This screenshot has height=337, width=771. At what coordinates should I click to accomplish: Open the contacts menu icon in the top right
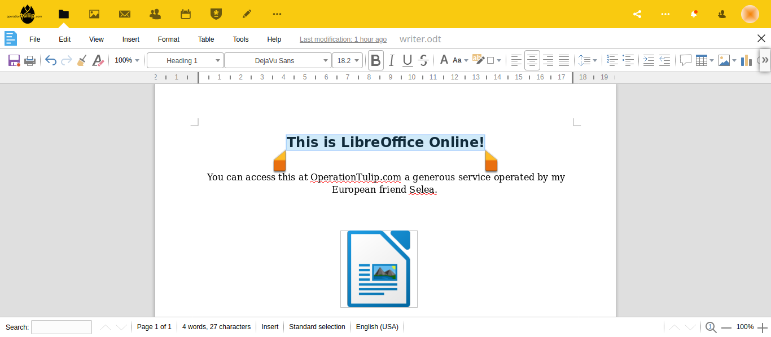tap(722, 14)
